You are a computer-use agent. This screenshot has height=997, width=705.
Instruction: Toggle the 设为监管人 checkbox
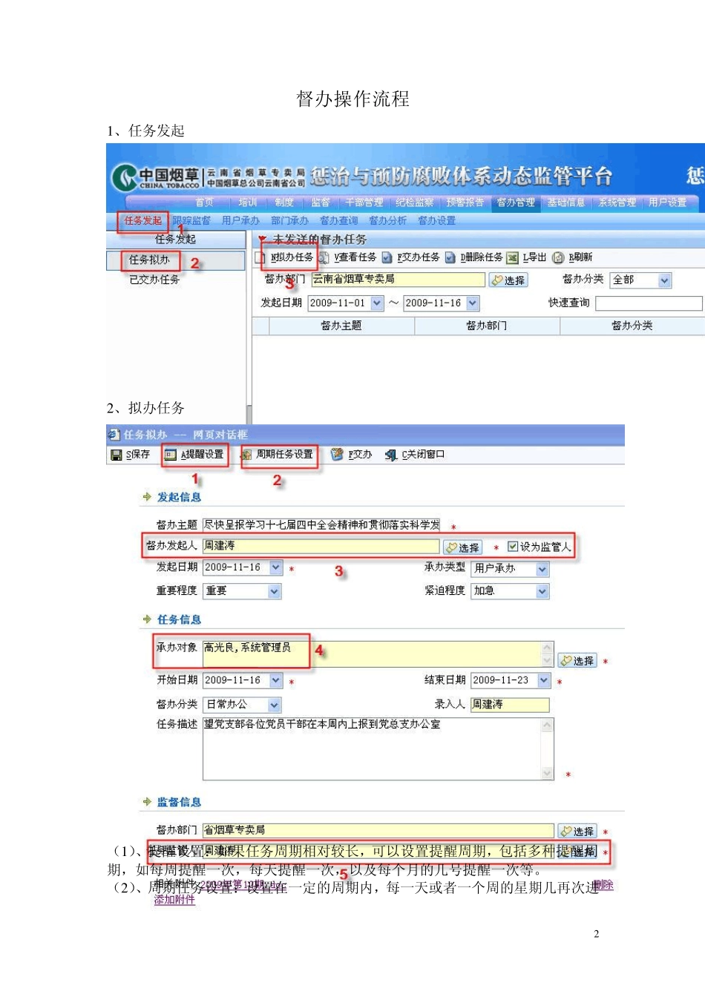tap(512, 547)
